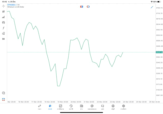Open the indicators function (f) icon
This screenshot has width=163, height=114.
tap(3, 28)
